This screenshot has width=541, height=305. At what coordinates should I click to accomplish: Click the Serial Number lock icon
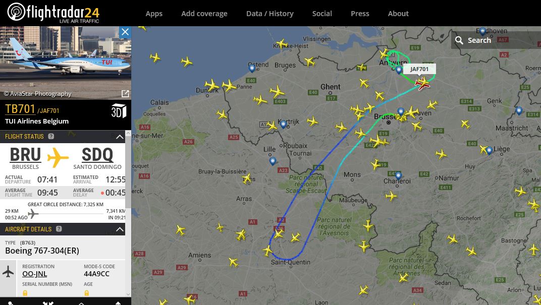pos(25,293)
